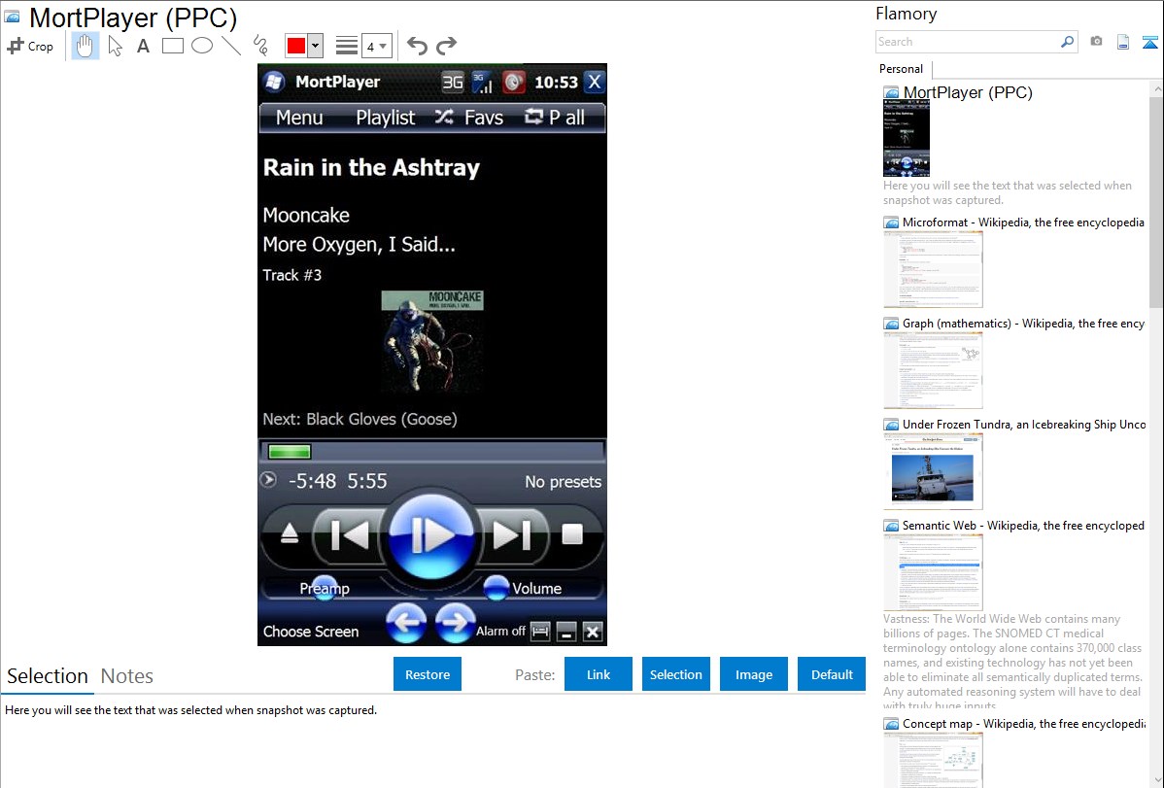Screen dimensions: 1164x788
Task: Click the line thickness icon
Action: pos(347,46)
